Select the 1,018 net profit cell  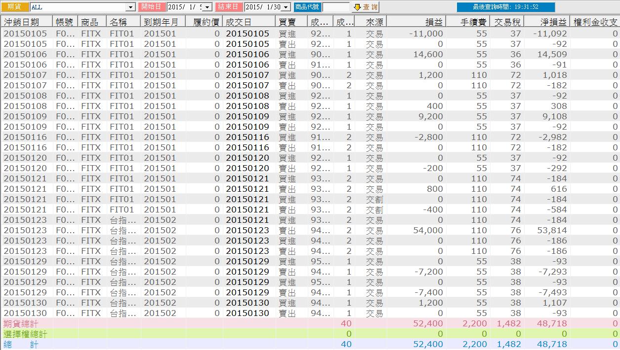coord(555,75)
